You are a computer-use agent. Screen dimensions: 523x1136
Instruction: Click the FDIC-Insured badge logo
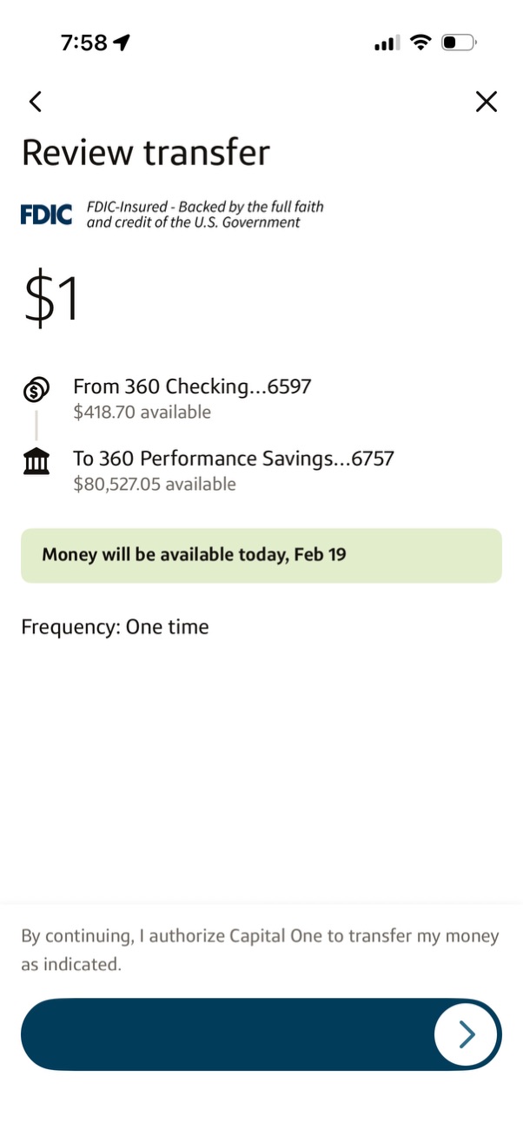click(x=45, y=213)
